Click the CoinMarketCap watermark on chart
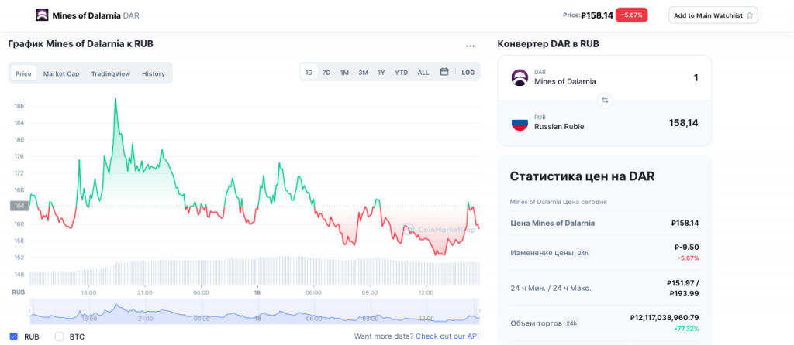The height and width of the screenshot is (345, 794). tap(438, 229)
